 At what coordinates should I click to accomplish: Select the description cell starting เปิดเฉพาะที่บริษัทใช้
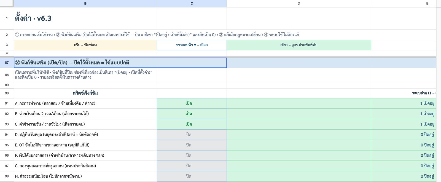85,75
